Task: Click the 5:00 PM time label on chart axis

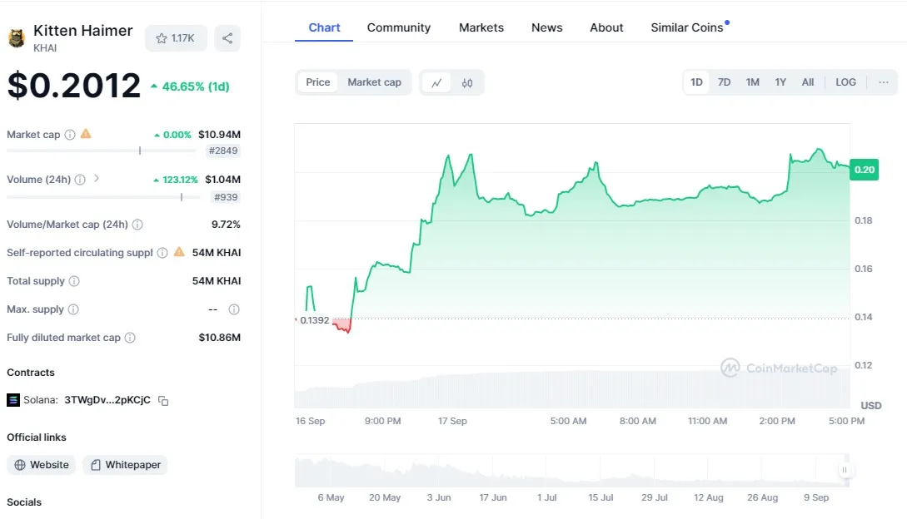Action: 846,421
